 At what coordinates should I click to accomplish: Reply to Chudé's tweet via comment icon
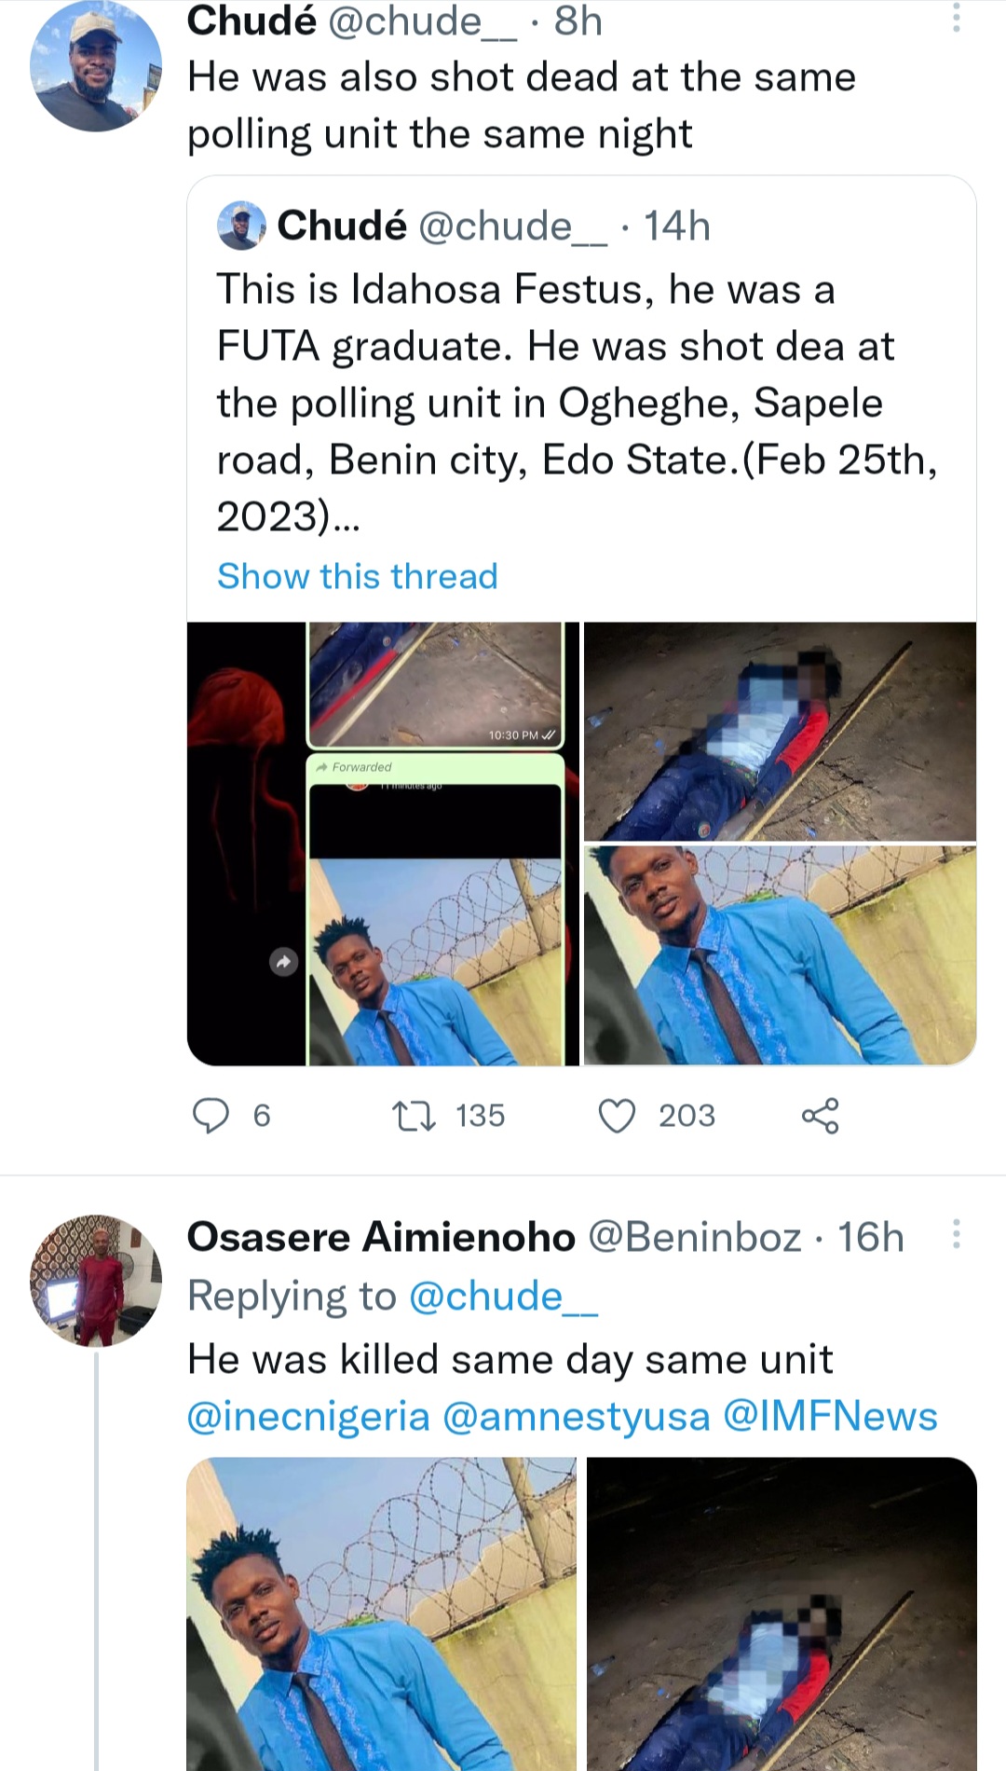(x=211, y=1115)
